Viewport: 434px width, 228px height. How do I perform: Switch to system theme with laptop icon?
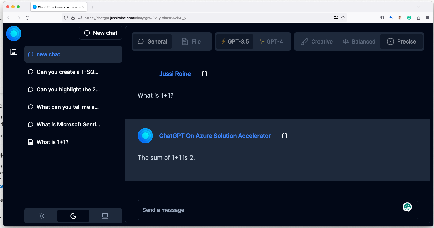tap(105, 216)
